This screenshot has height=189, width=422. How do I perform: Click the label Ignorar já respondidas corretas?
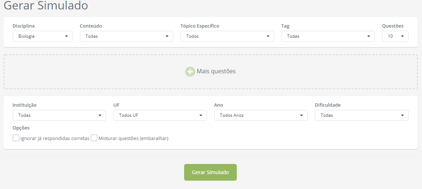[x=55, y=139]
